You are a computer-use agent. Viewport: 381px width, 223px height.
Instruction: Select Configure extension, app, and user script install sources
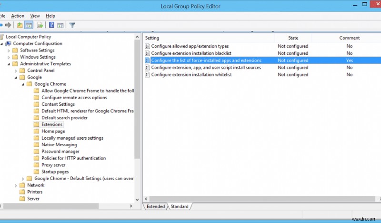click(x=206, y=67)
